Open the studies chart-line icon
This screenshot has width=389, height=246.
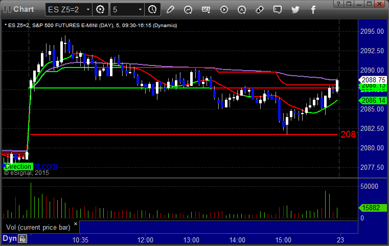click(188, 10)
